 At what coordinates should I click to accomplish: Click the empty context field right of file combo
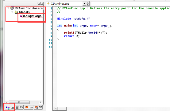pos(130,4)
